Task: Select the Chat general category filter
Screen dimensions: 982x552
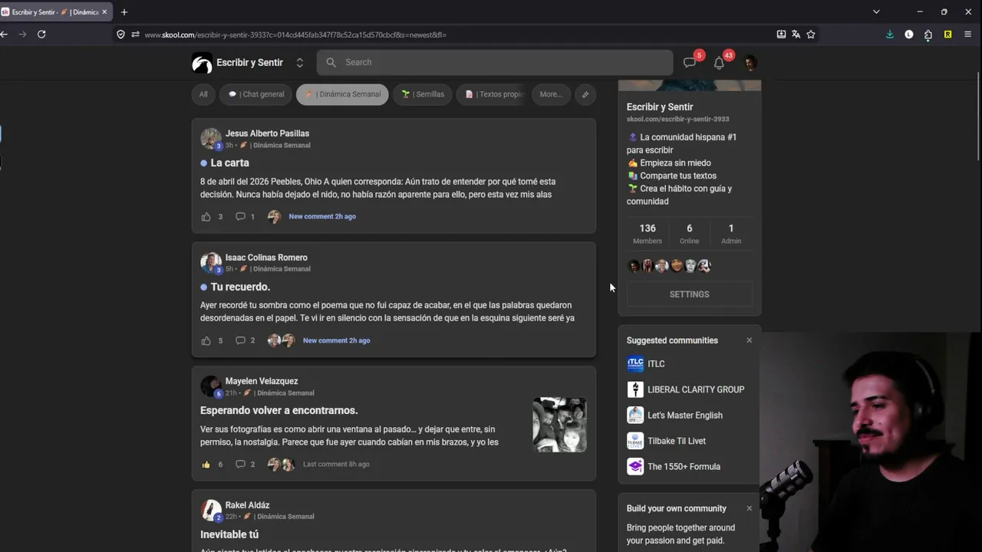Action: [255, 94]
